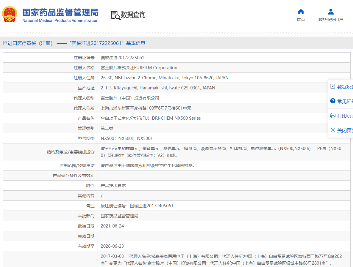The height and width of the screenshot is (267, 353).
Task: Click the 有效期至 row label
Action: tap(86, 246)
